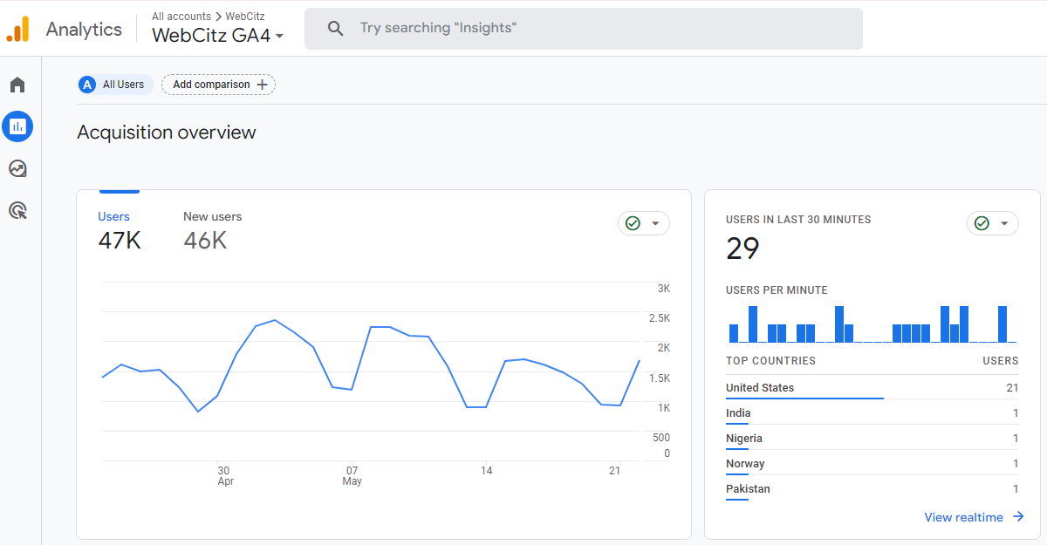
Task: Click the 500 y-axis label
Action: tap(661, 438)
